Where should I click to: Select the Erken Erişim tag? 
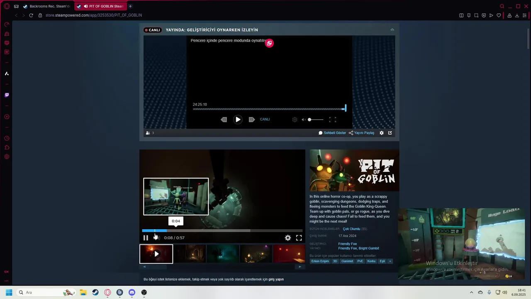320,261
